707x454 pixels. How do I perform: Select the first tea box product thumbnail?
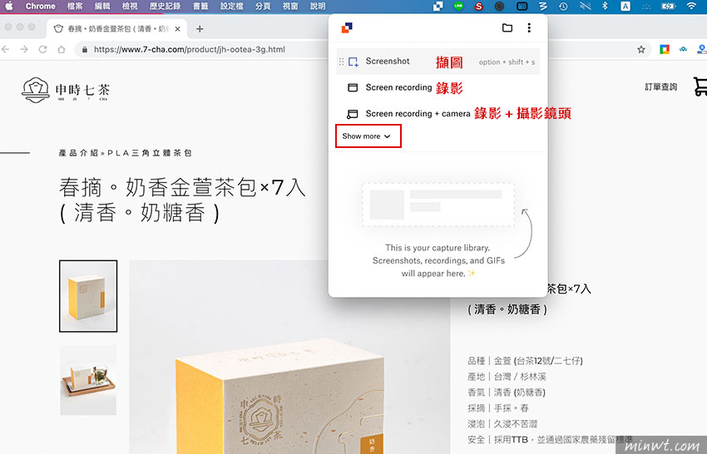(x=88, y=296)
